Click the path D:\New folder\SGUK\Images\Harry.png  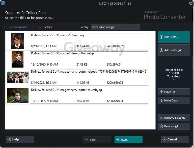click(57, 35)
